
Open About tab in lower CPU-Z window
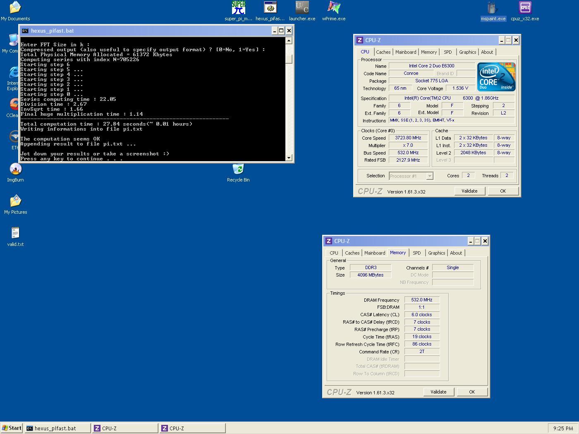point(456,253)
